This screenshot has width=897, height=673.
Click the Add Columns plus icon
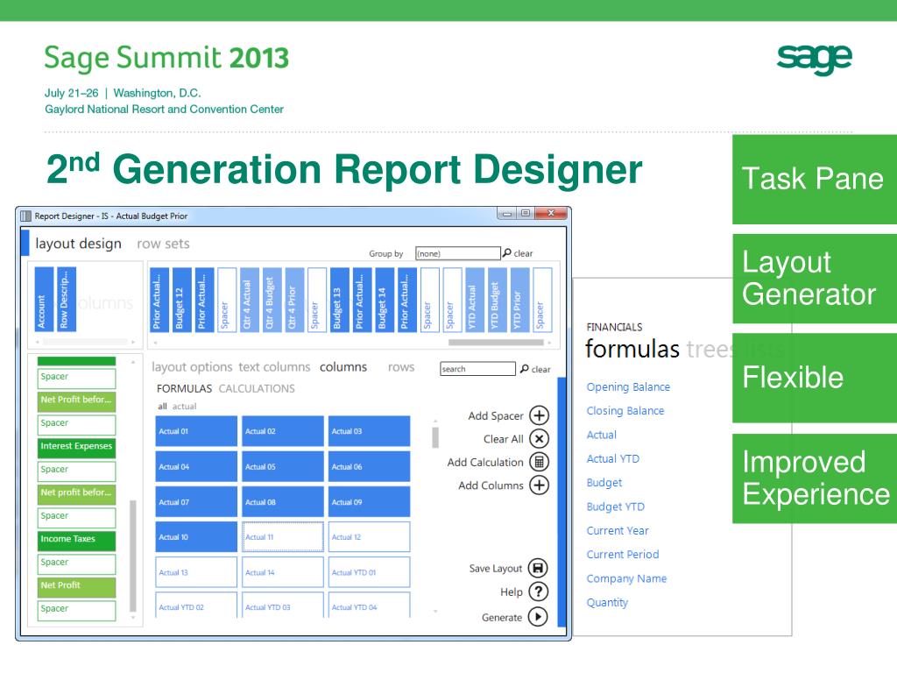539,485
